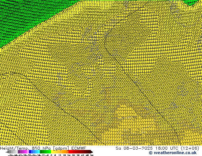Click the dark purple legend band above label -42
Image resolution: width=202 pixels, height=156 pixels.
click(x=19, y=152)
